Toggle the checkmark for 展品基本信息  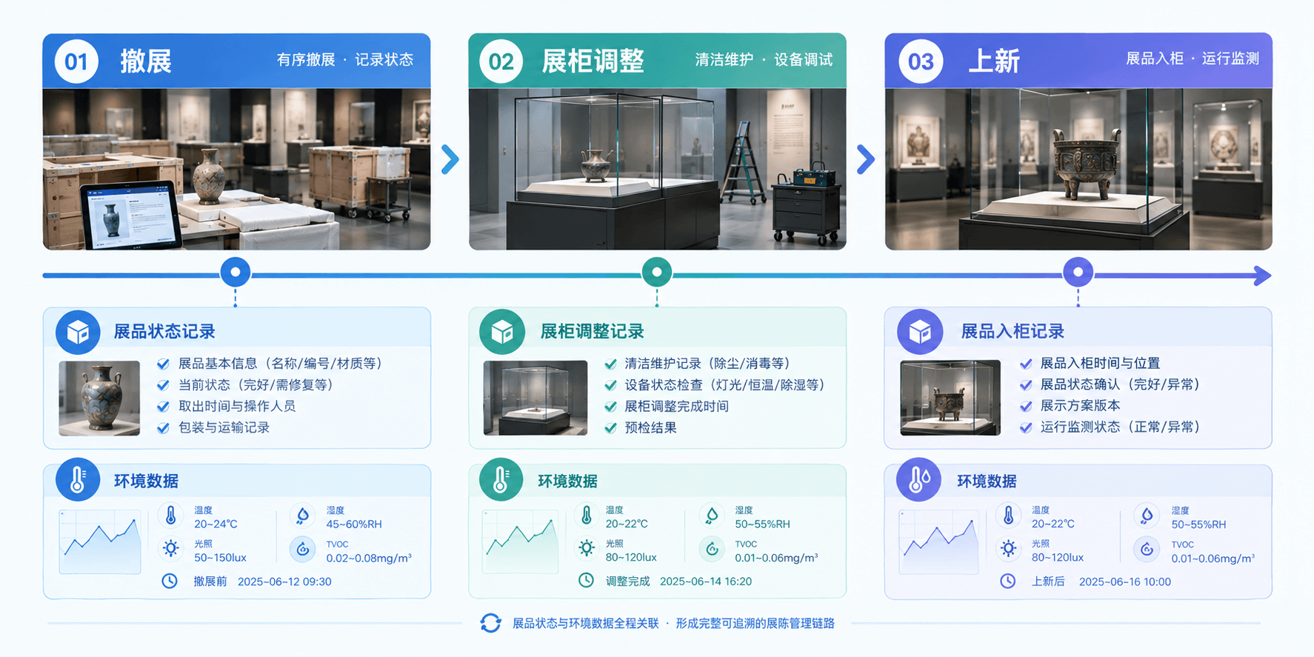163,364
